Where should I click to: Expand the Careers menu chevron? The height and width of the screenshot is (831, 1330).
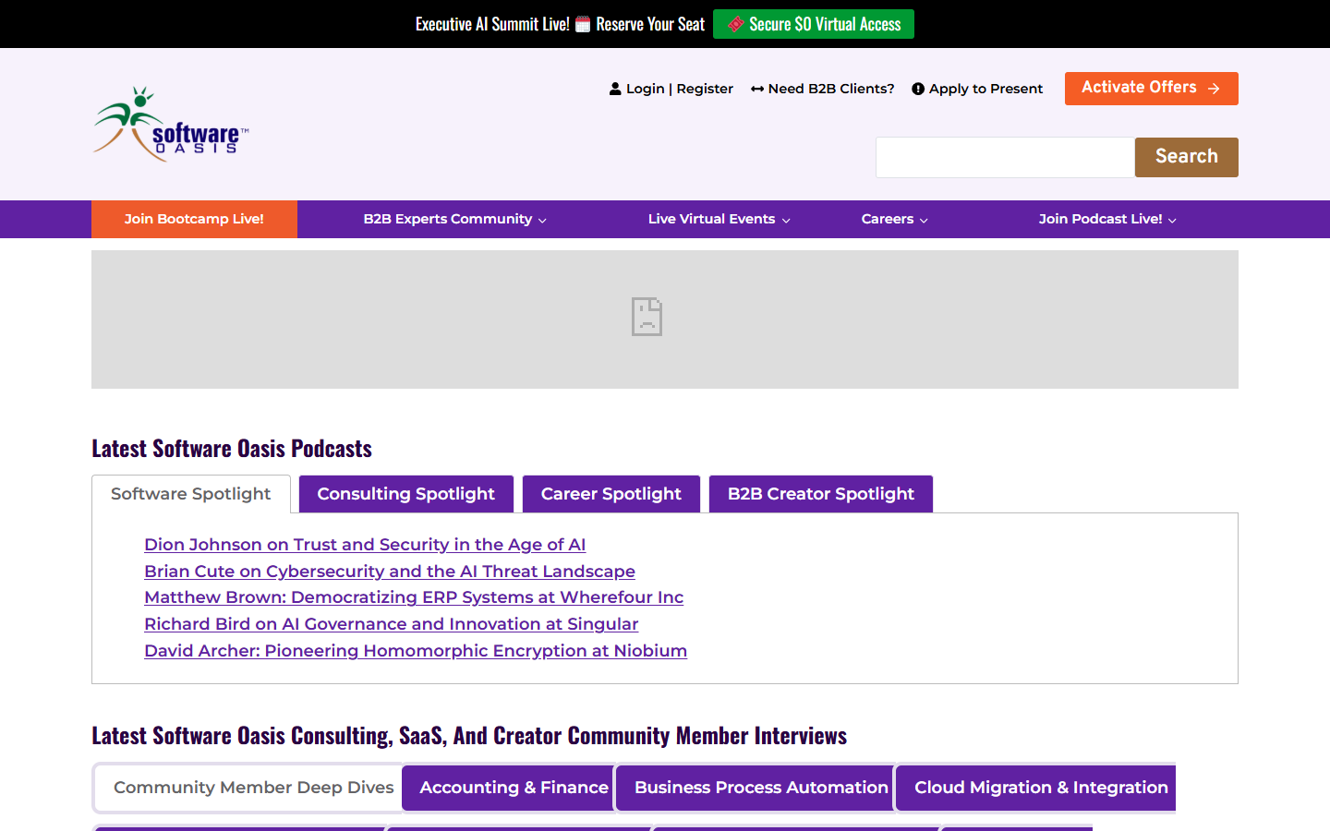(x=924, y=221)
